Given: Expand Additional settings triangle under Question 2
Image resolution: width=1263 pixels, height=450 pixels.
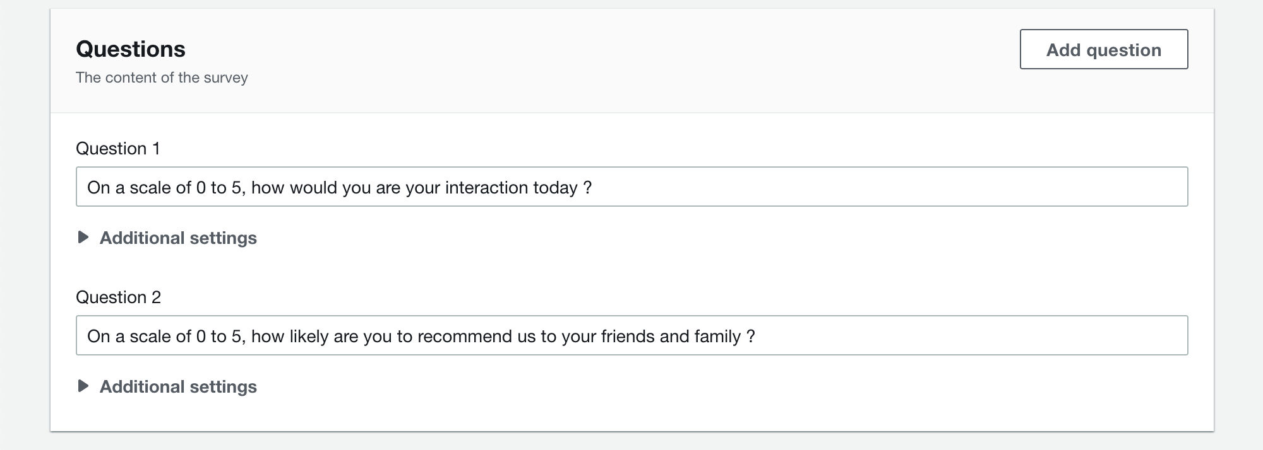Looking at the screenshot, I should pyautogui.click(x=83, y=386).
